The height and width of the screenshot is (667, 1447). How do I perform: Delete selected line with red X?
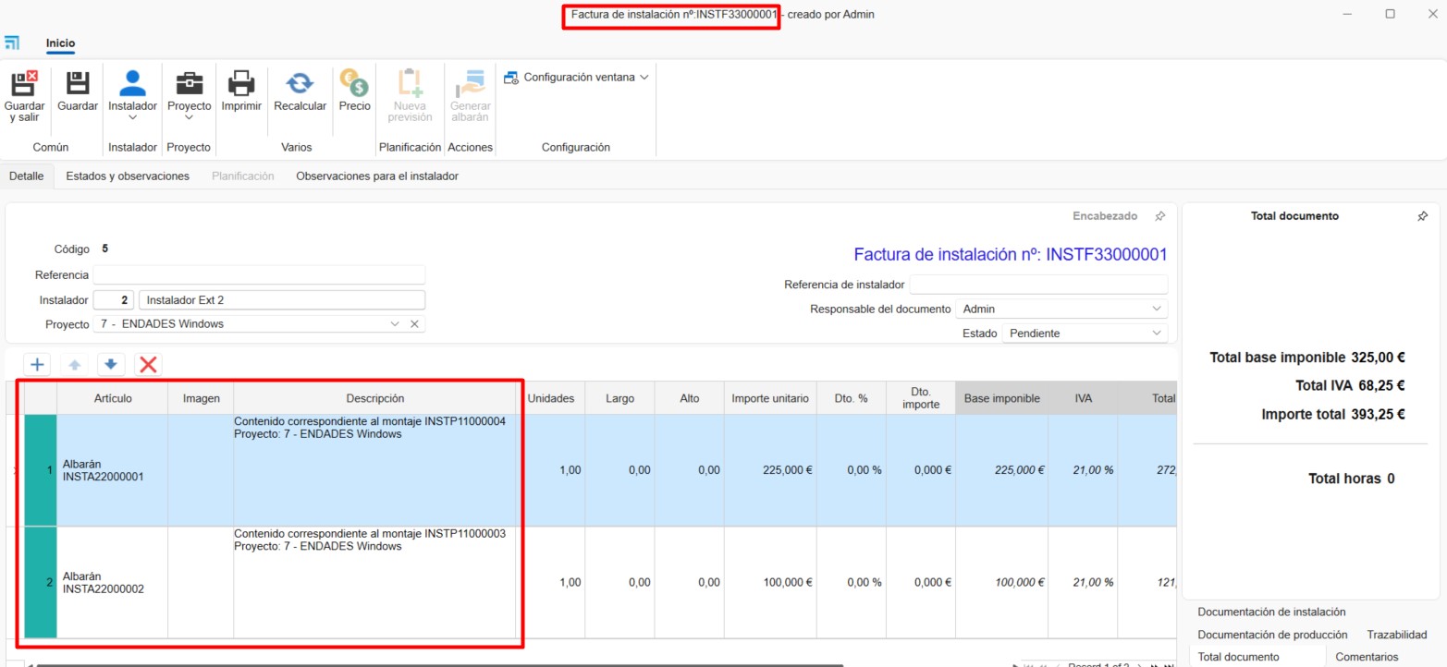click(x=147, y=365)
